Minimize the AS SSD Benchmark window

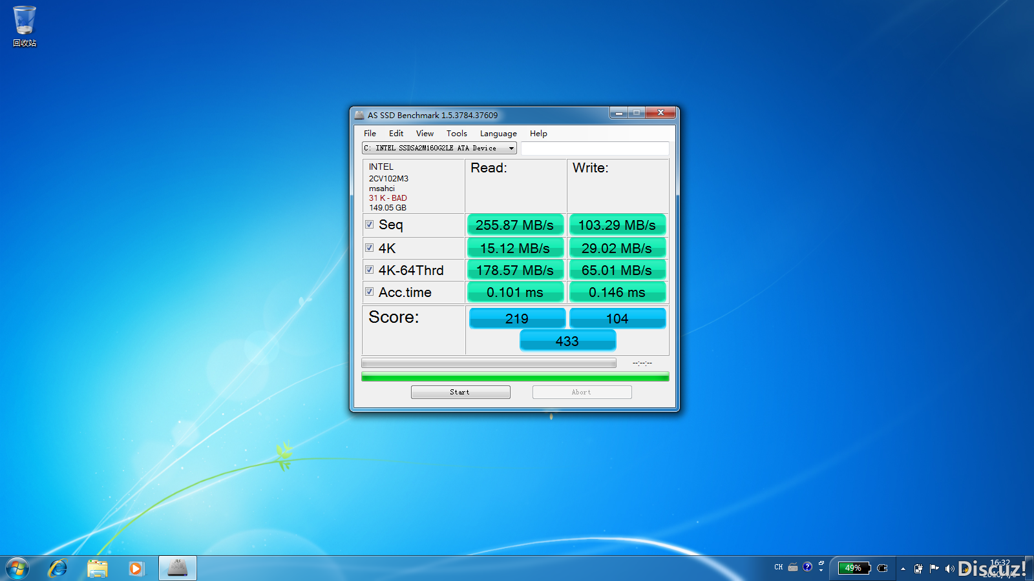618,113
